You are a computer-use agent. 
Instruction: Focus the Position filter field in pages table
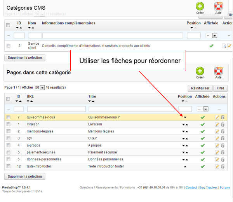tap(185, 109)
